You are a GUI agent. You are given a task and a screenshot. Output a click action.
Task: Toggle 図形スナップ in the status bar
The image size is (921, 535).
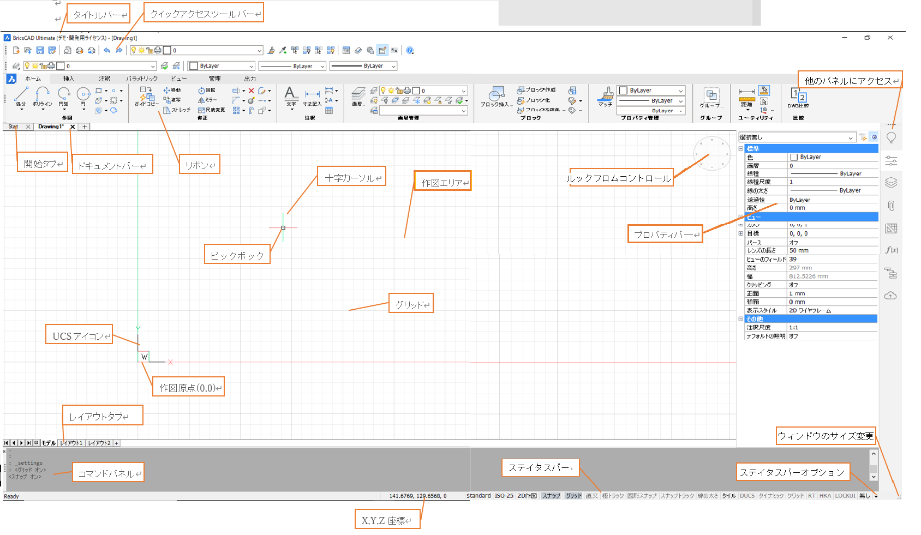[x=642, y=496]
